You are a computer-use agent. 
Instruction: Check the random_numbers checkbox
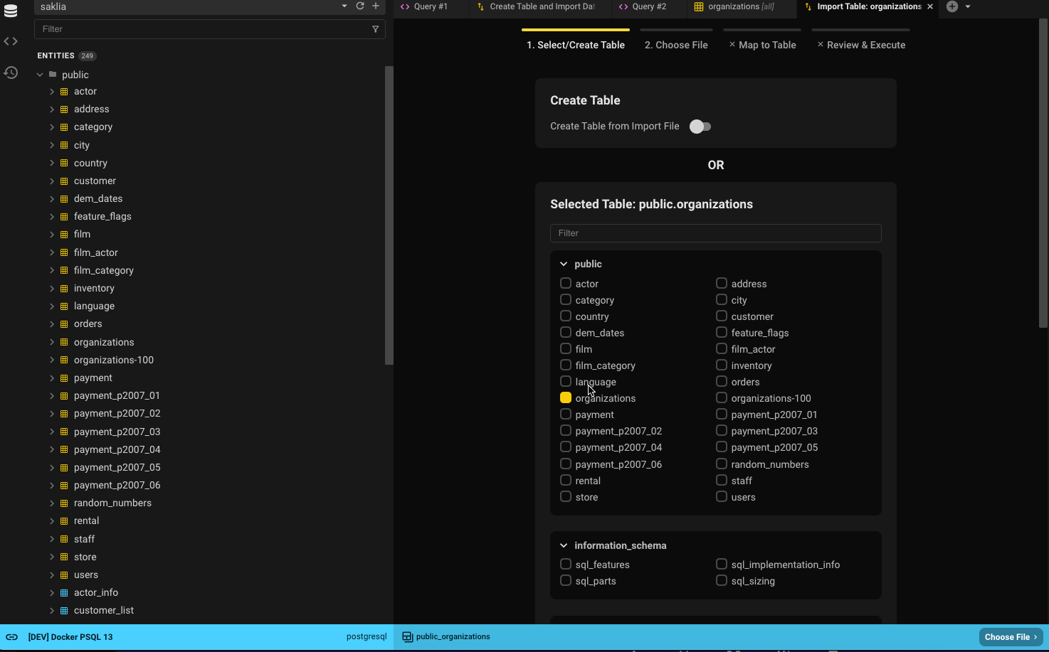(722, 464)
